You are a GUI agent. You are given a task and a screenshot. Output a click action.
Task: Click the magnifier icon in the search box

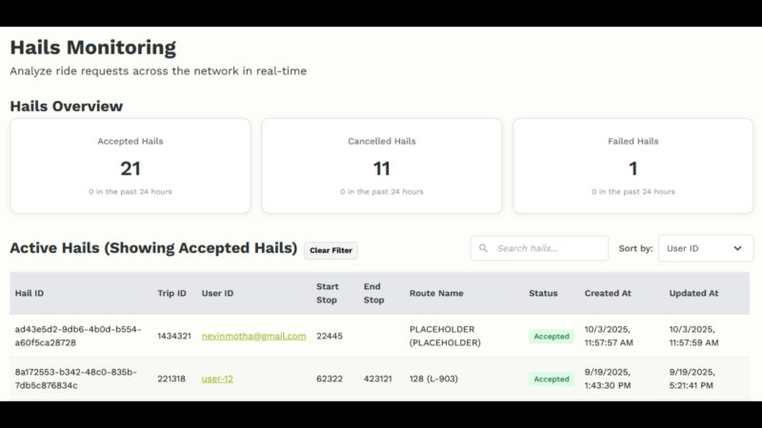(484, 248)
